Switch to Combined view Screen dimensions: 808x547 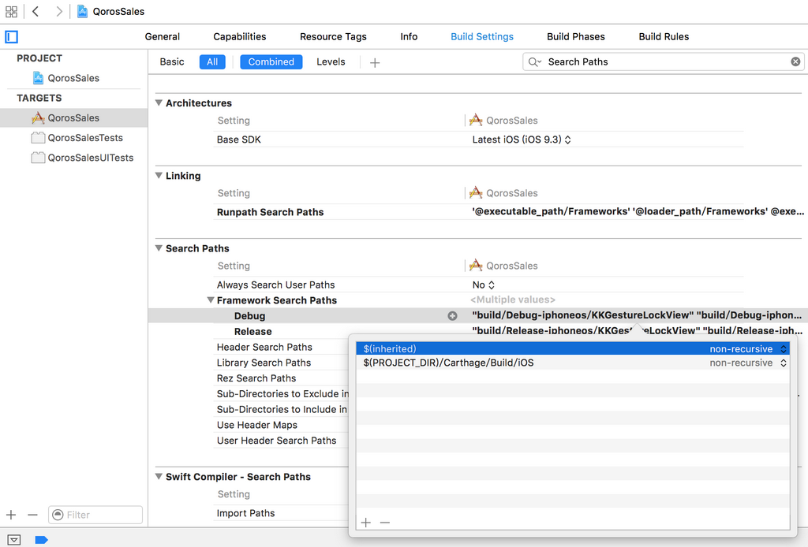[x=271, y=61]
